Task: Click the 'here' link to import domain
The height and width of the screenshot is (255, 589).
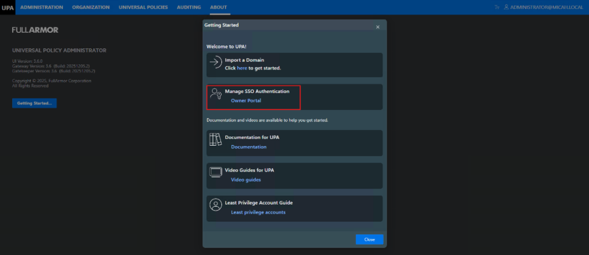Action: pyautogui.click(x=242, y=68)
